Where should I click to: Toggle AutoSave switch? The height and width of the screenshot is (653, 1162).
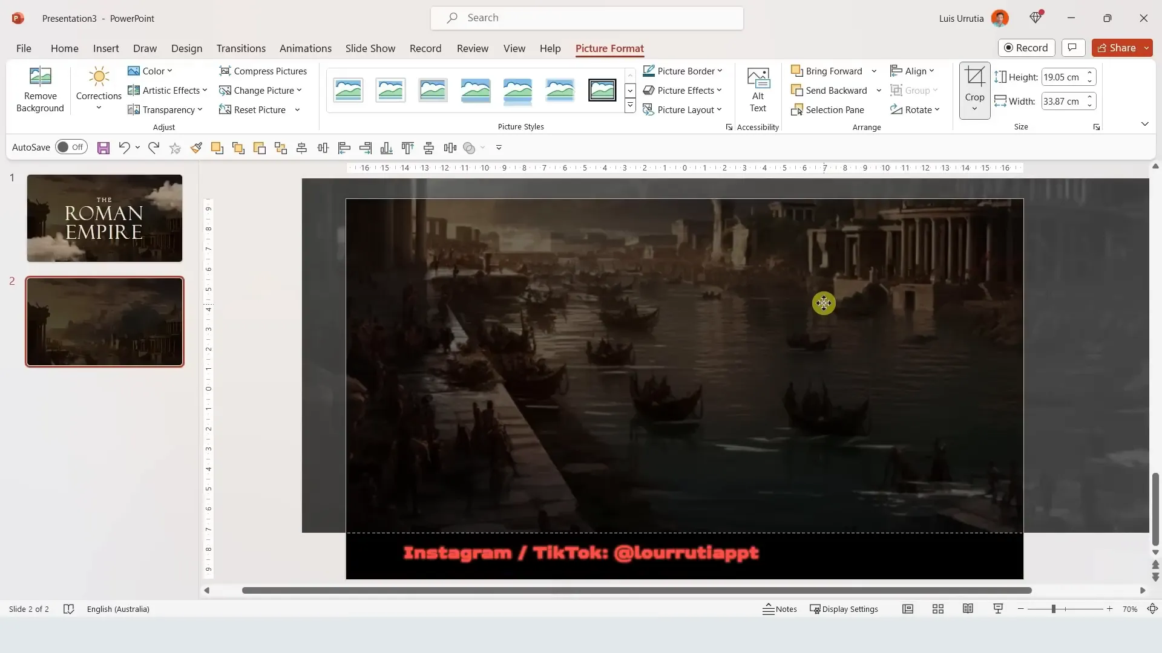(x=71, y=147)
